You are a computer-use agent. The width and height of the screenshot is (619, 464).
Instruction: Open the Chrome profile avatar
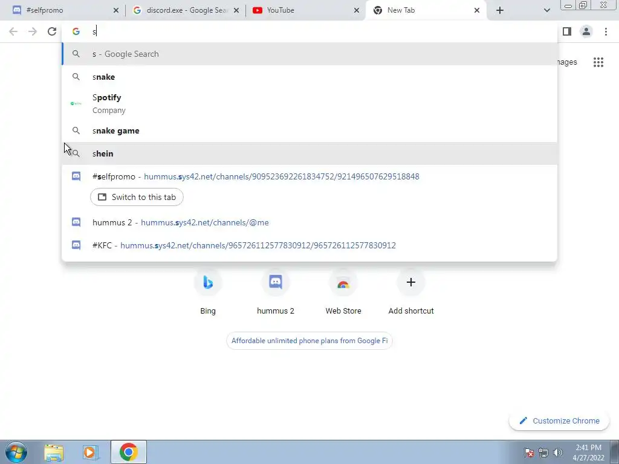(586, 31)
